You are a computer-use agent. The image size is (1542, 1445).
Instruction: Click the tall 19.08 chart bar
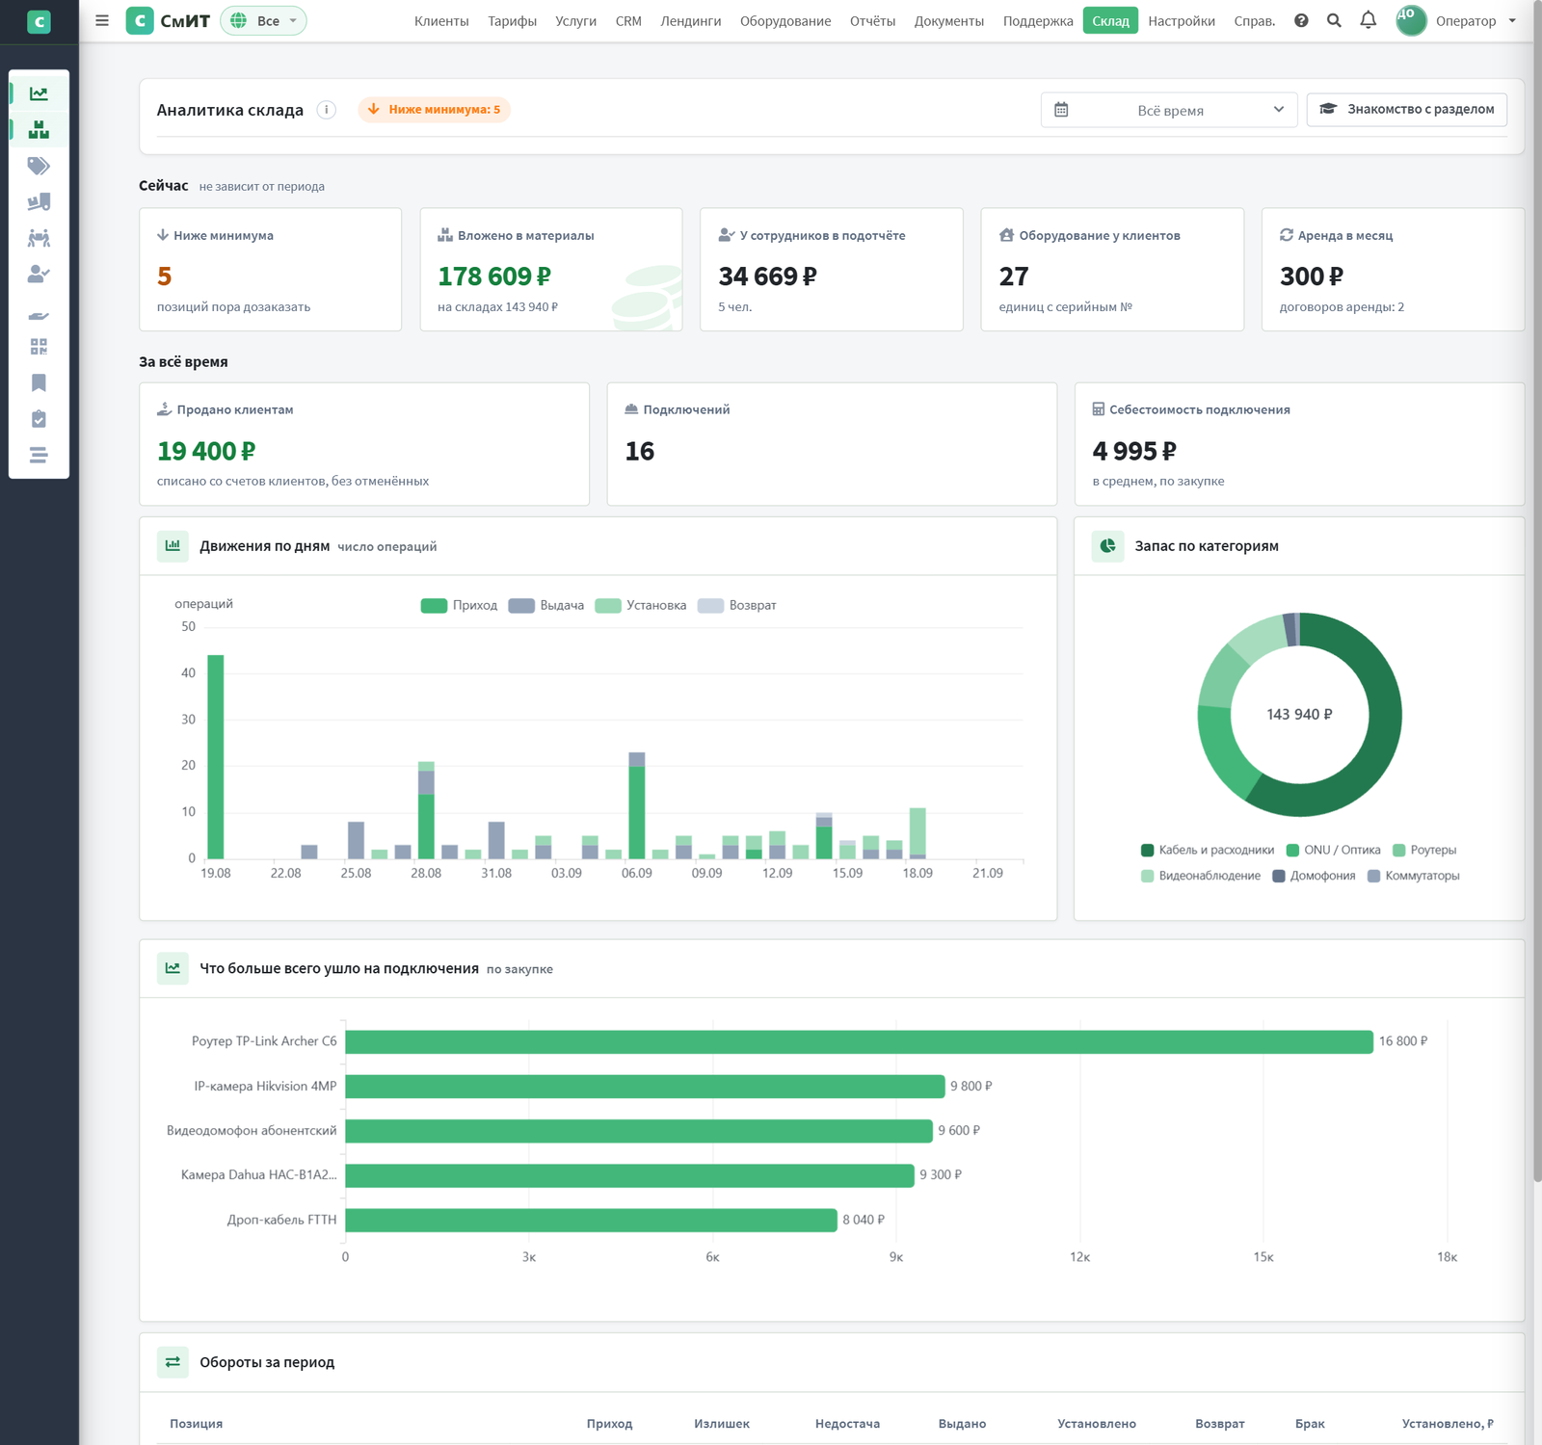pos(216,756)
